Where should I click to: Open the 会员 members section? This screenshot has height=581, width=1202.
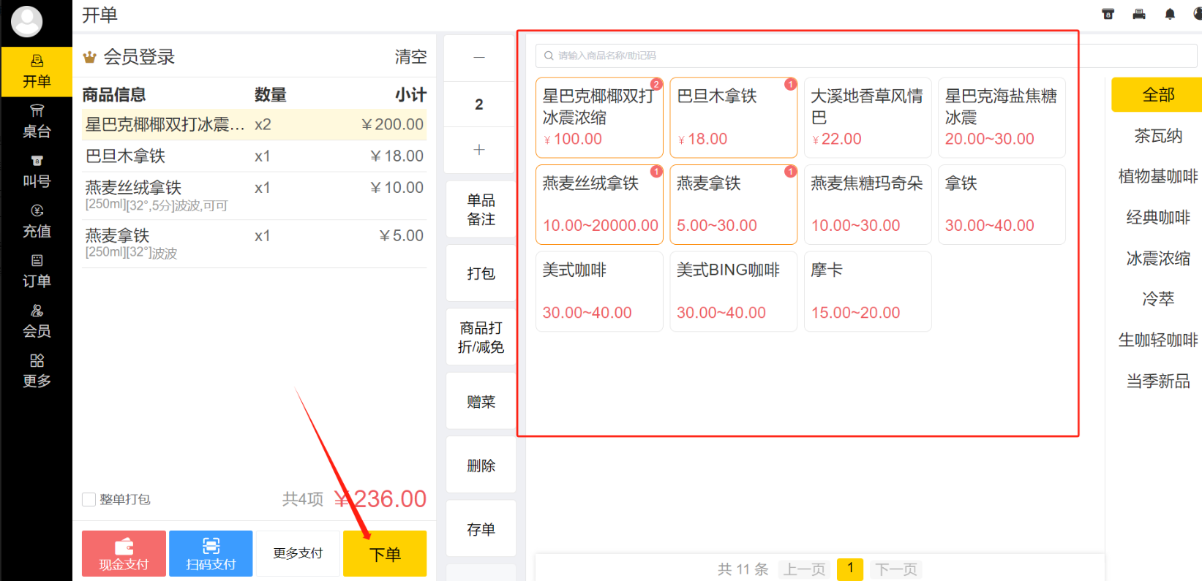[37, 322]
